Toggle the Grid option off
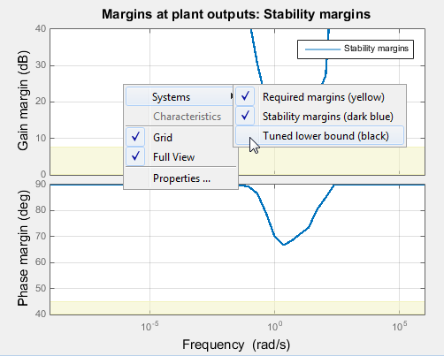The width and height of the screenshot is (444, 356). click(x=180, y=137)
